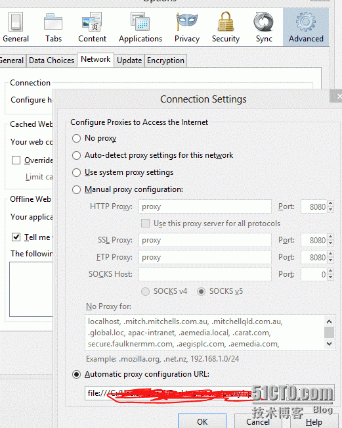Select the Network tab
The image size is (342, 428).
tap(96, 59)
